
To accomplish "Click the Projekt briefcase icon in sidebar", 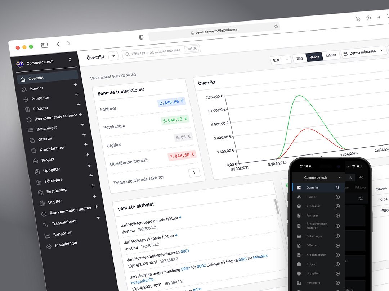I will pyautogui.click(x=35, y=161).
